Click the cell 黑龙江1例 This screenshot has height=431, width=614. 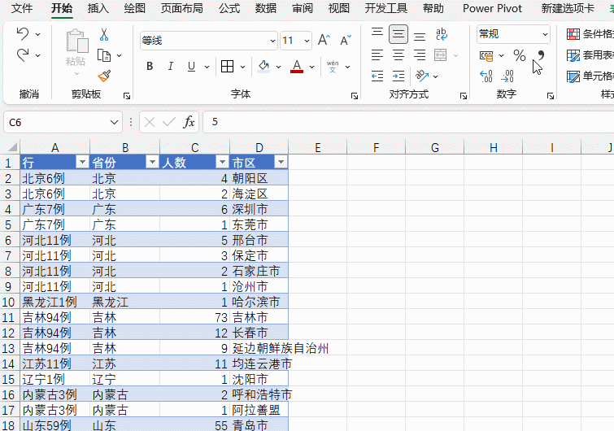pyautogui.click(x=54, y=302)
